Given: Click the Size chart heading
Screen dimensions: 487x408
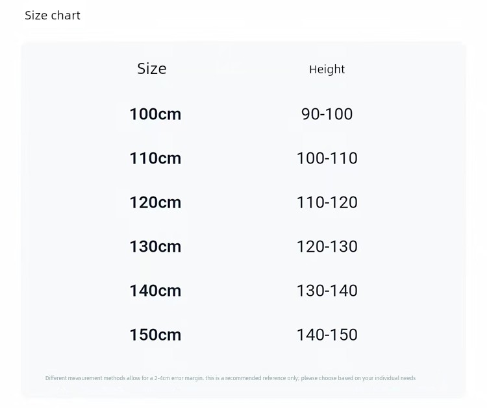Looking at the screenshot, I should coord(53,16).
